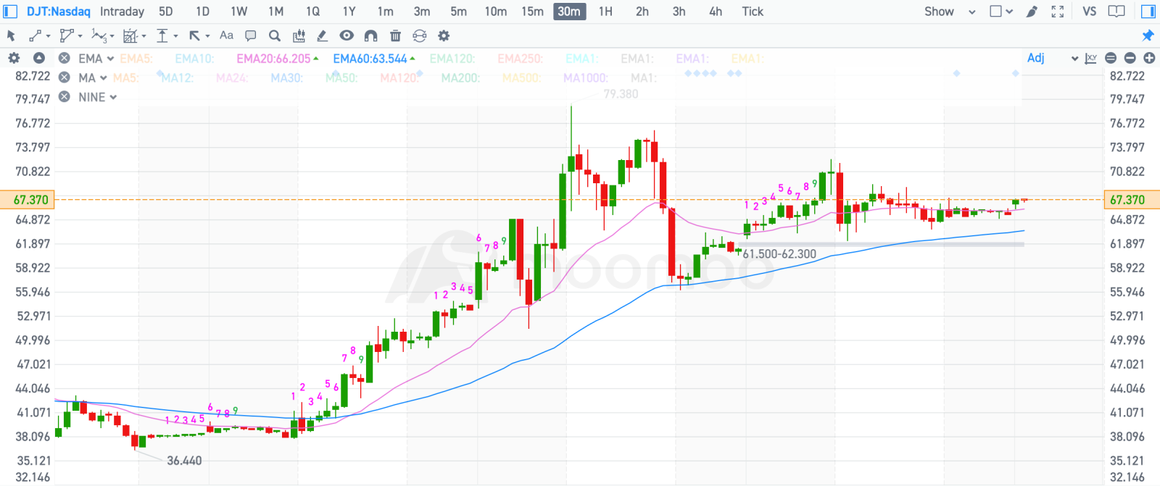Toggle the right sidebar panel icon

1148,12
